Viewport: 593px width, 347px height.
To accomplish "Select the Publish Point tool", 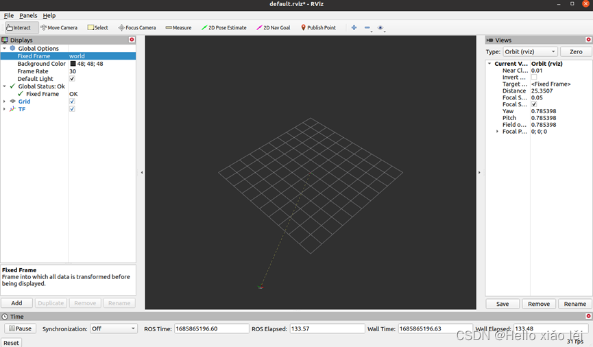I will (318, 27).
